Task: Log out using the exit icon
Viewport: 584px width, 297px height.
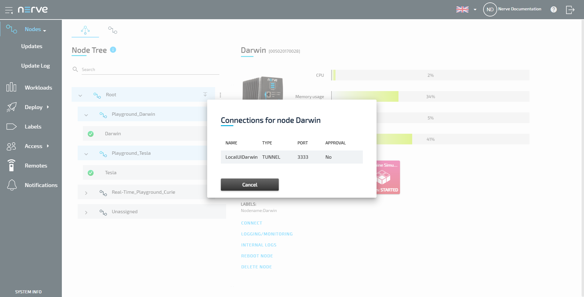Action: [570, 10]
